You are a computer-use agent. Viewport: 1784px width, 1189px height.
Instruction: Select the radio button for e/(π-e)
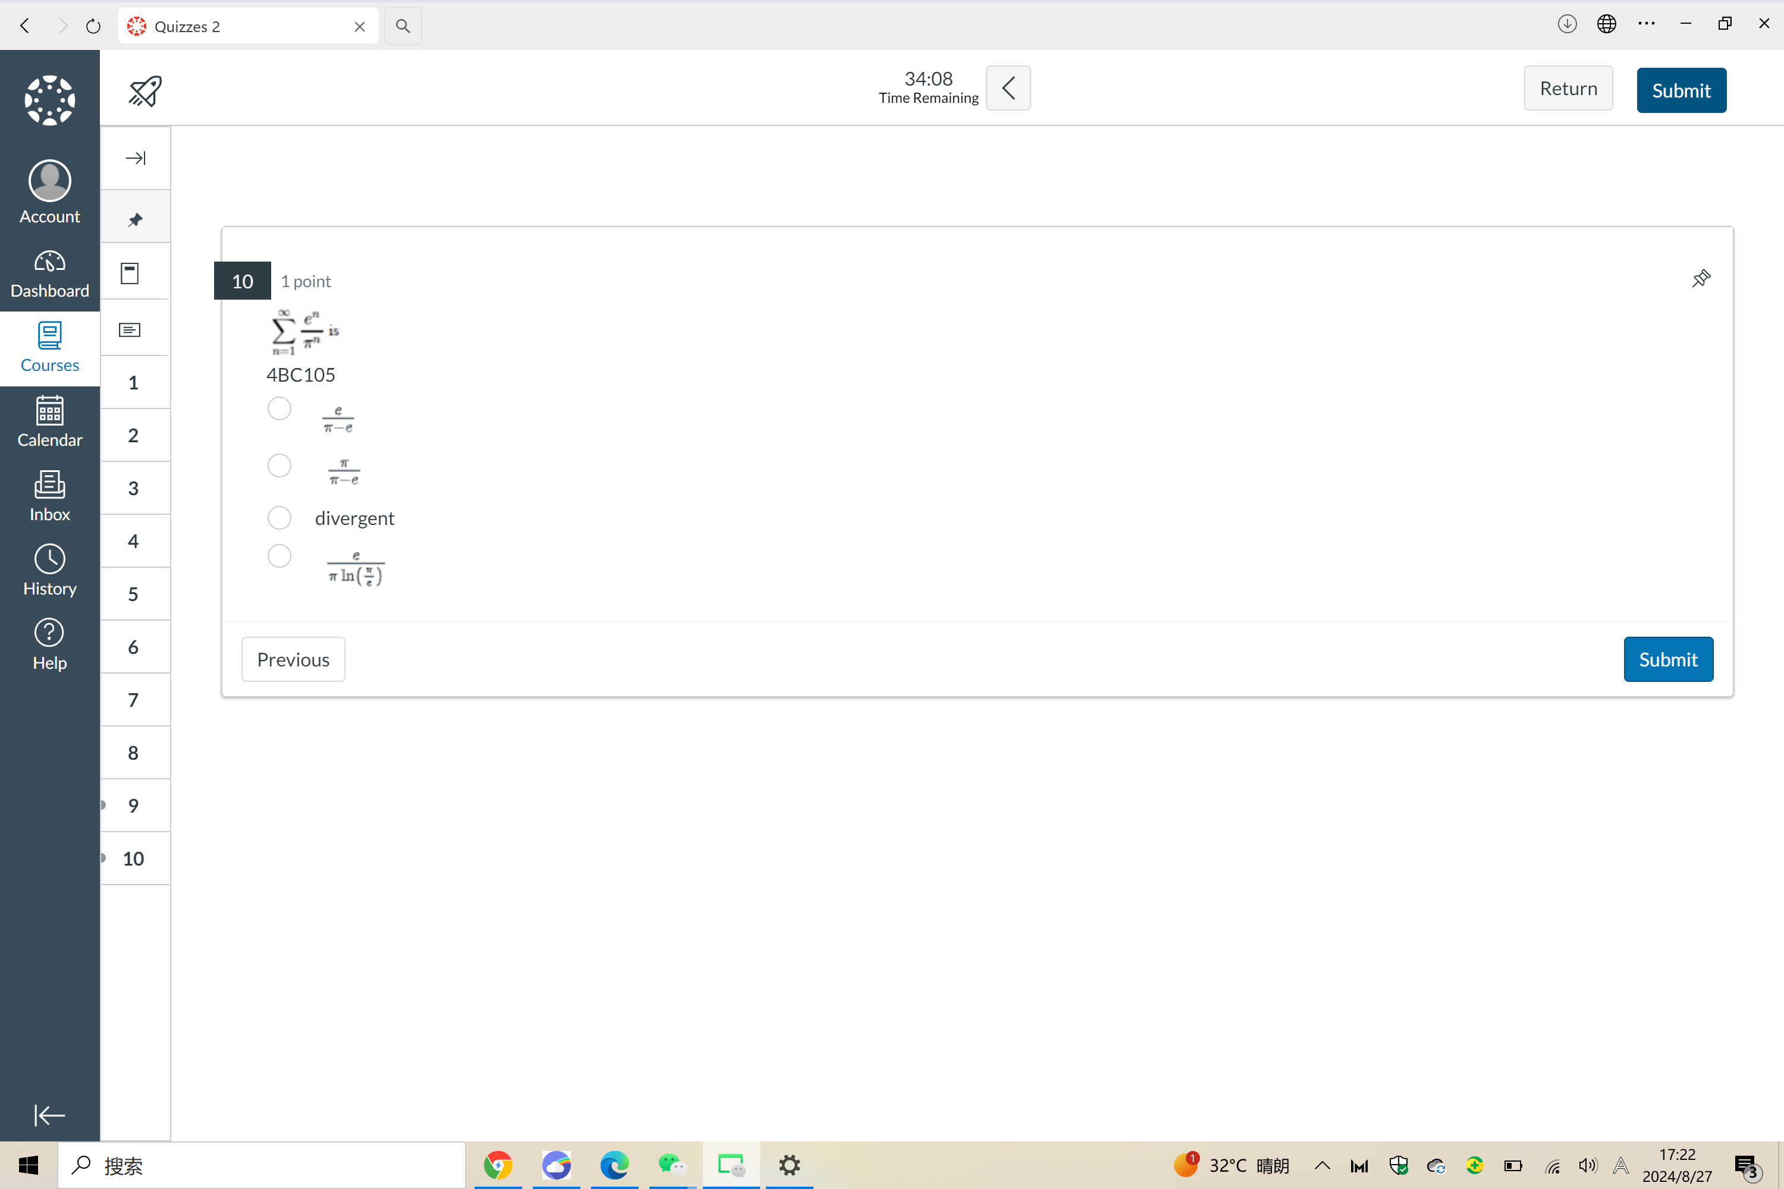pos(279,409)
